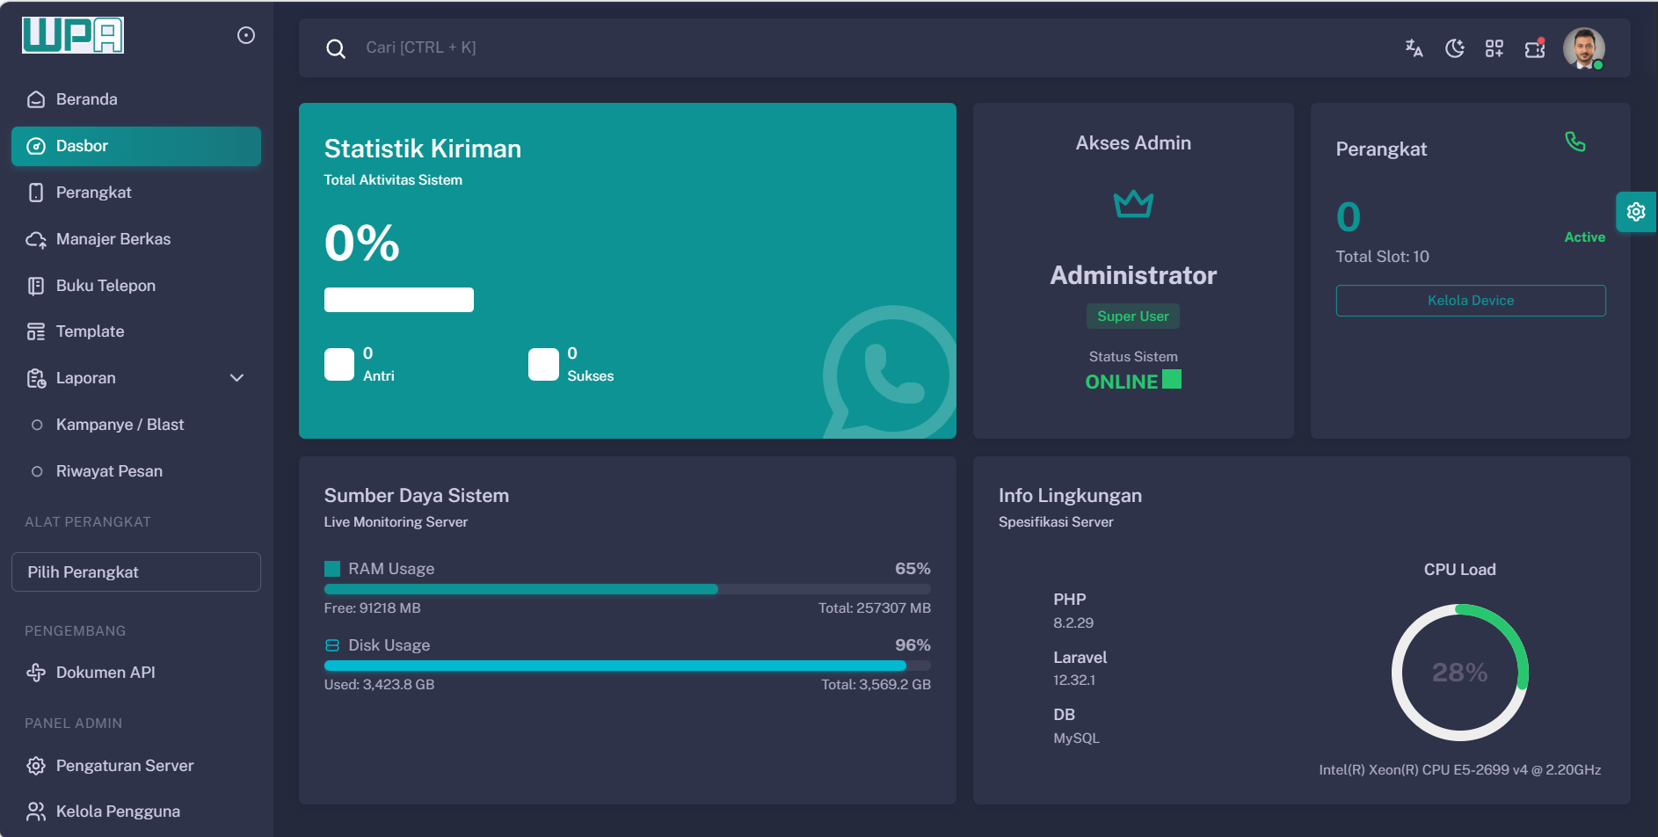
Task: Toggle the Sukses checkbox in Statistik Kiriman
Action: click(x=543, y=364)
